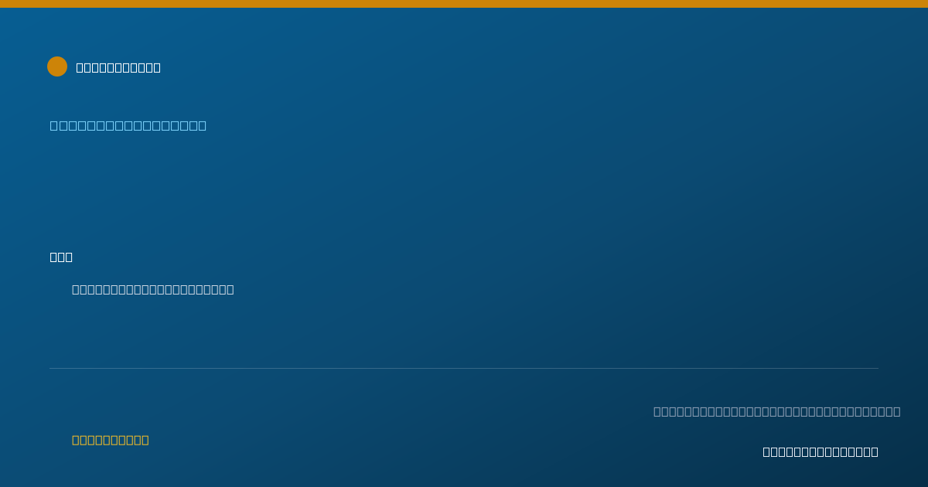
Task: Click last glyph of bottom-right white line
Action: point(875,451)
